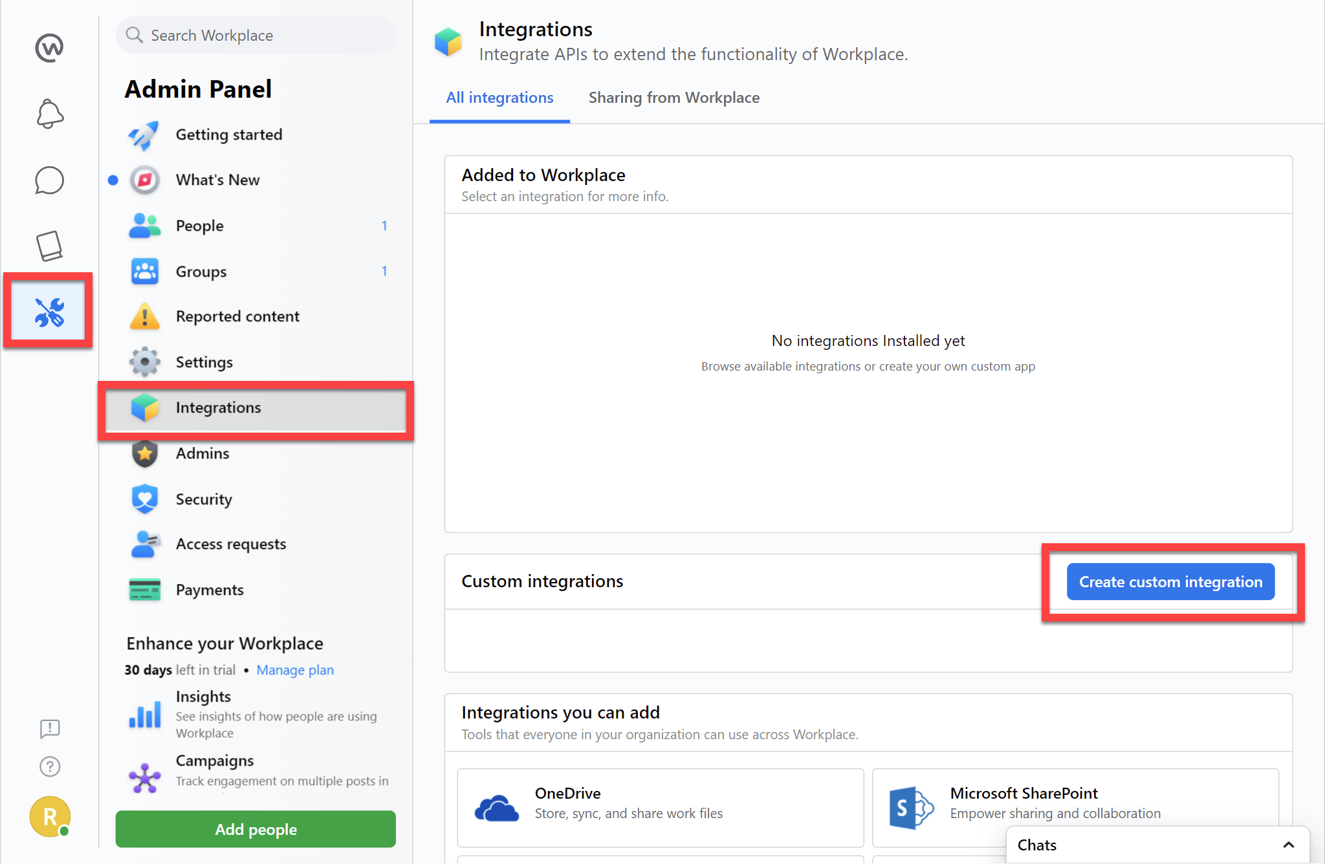Follow the Manage plan link
This screenshot has height=864, width=1325.
click(x=295, y=670)
